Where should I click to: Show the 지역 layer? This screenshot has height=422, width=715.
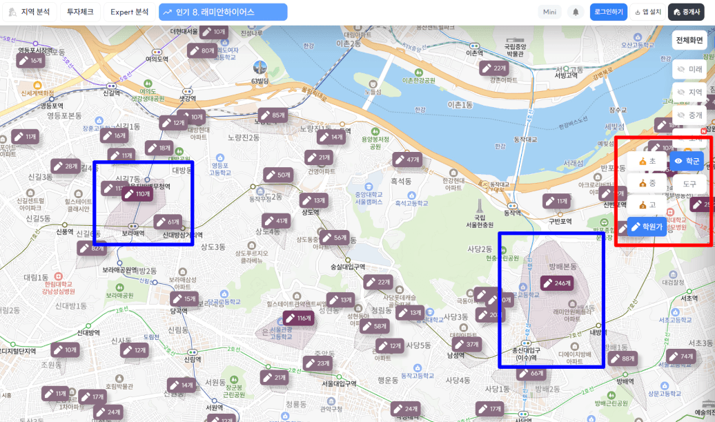click(689, 92)
